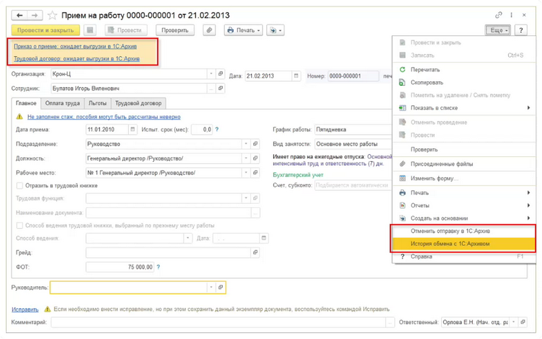Image resolution: width=542 pixels, height=339 pixels.
Task: Open the Трудовой договор tab
Action: 138,104
